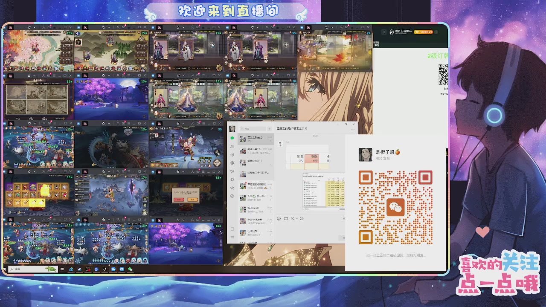Click the screenshot scissors icon in WeChat toolbar
This screenshot has height=307, width=546.
(293, 218)
